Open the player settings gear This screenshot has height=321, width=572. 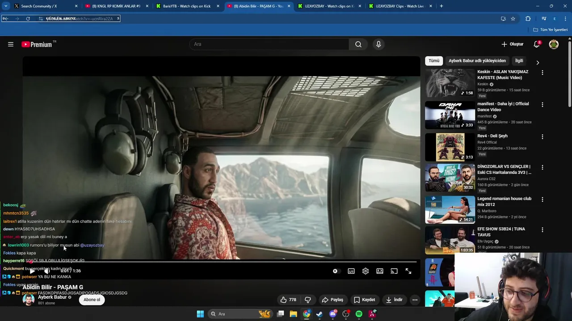pos(366,271)
